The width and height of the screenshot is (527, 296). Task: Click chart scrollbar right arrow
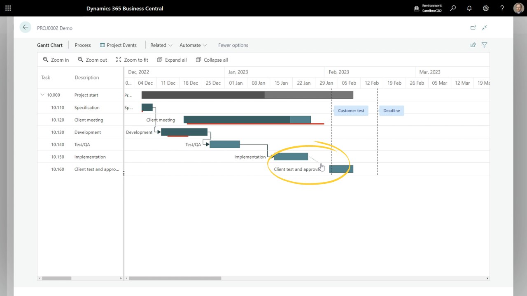(487, 278)
